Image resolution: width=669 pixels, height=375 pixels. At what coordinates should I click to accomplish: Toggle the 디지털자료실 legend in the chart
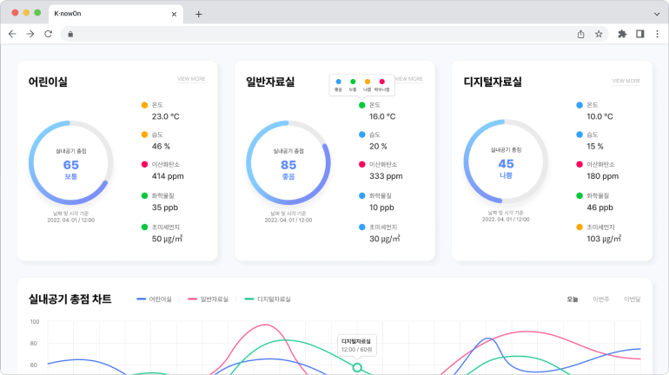click(x=268, y=299)
